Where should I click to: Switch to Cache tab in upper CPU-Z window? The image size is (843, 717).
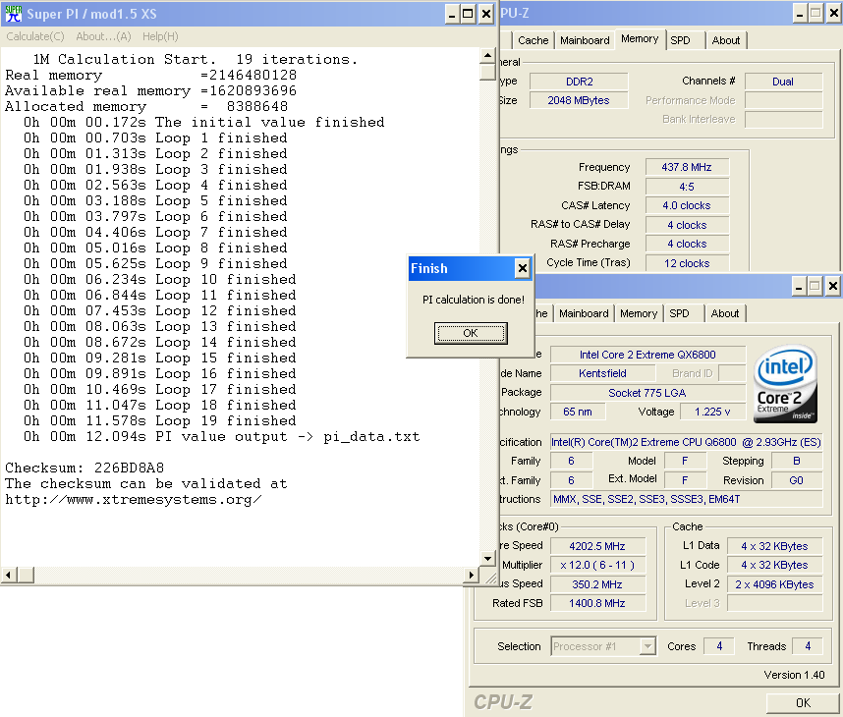point(533,40)
